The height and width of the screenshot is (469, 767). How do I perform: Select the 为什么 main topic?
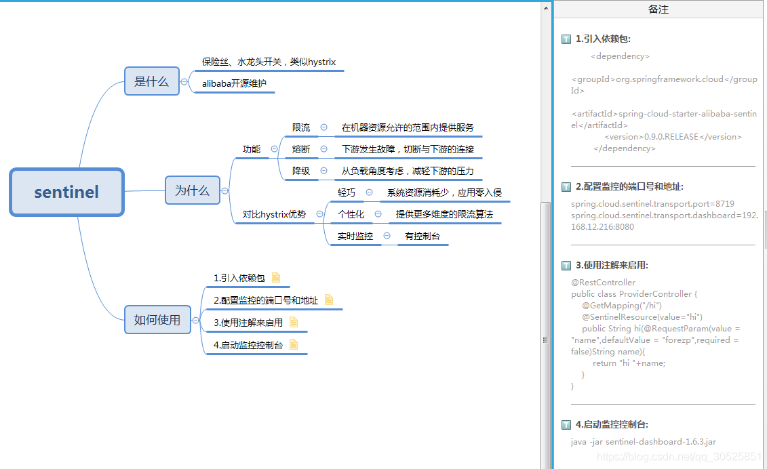(192, 190)
